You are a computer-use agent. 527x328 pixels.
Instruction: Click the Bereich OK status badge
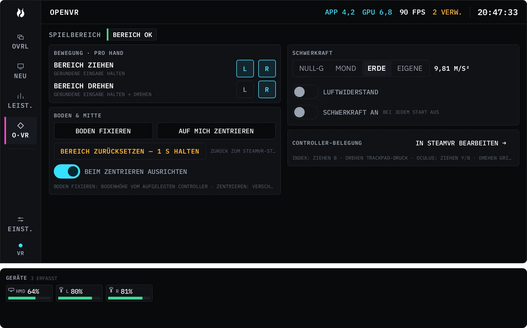tap(132, 35)
